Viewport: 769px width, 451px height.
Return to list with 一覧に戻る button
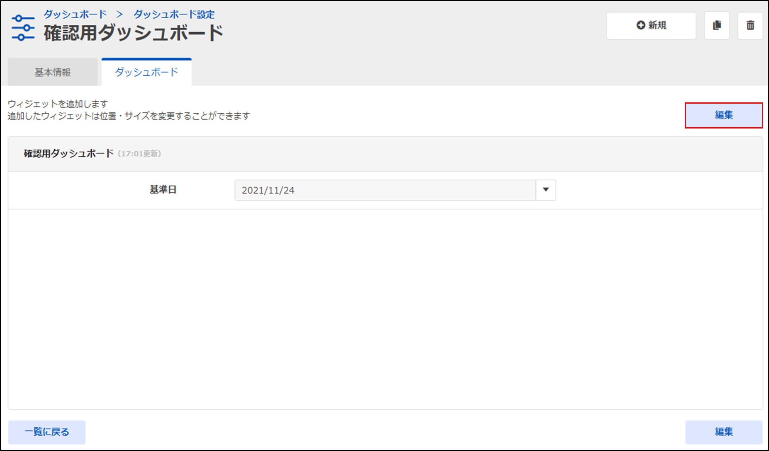coord(47,432)
